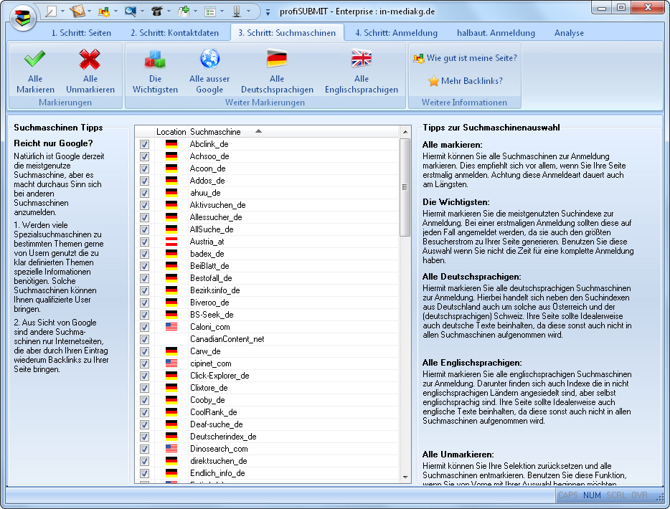
Task: Toggle the CoolRank_de checkbox
Action: click(145, 412)
